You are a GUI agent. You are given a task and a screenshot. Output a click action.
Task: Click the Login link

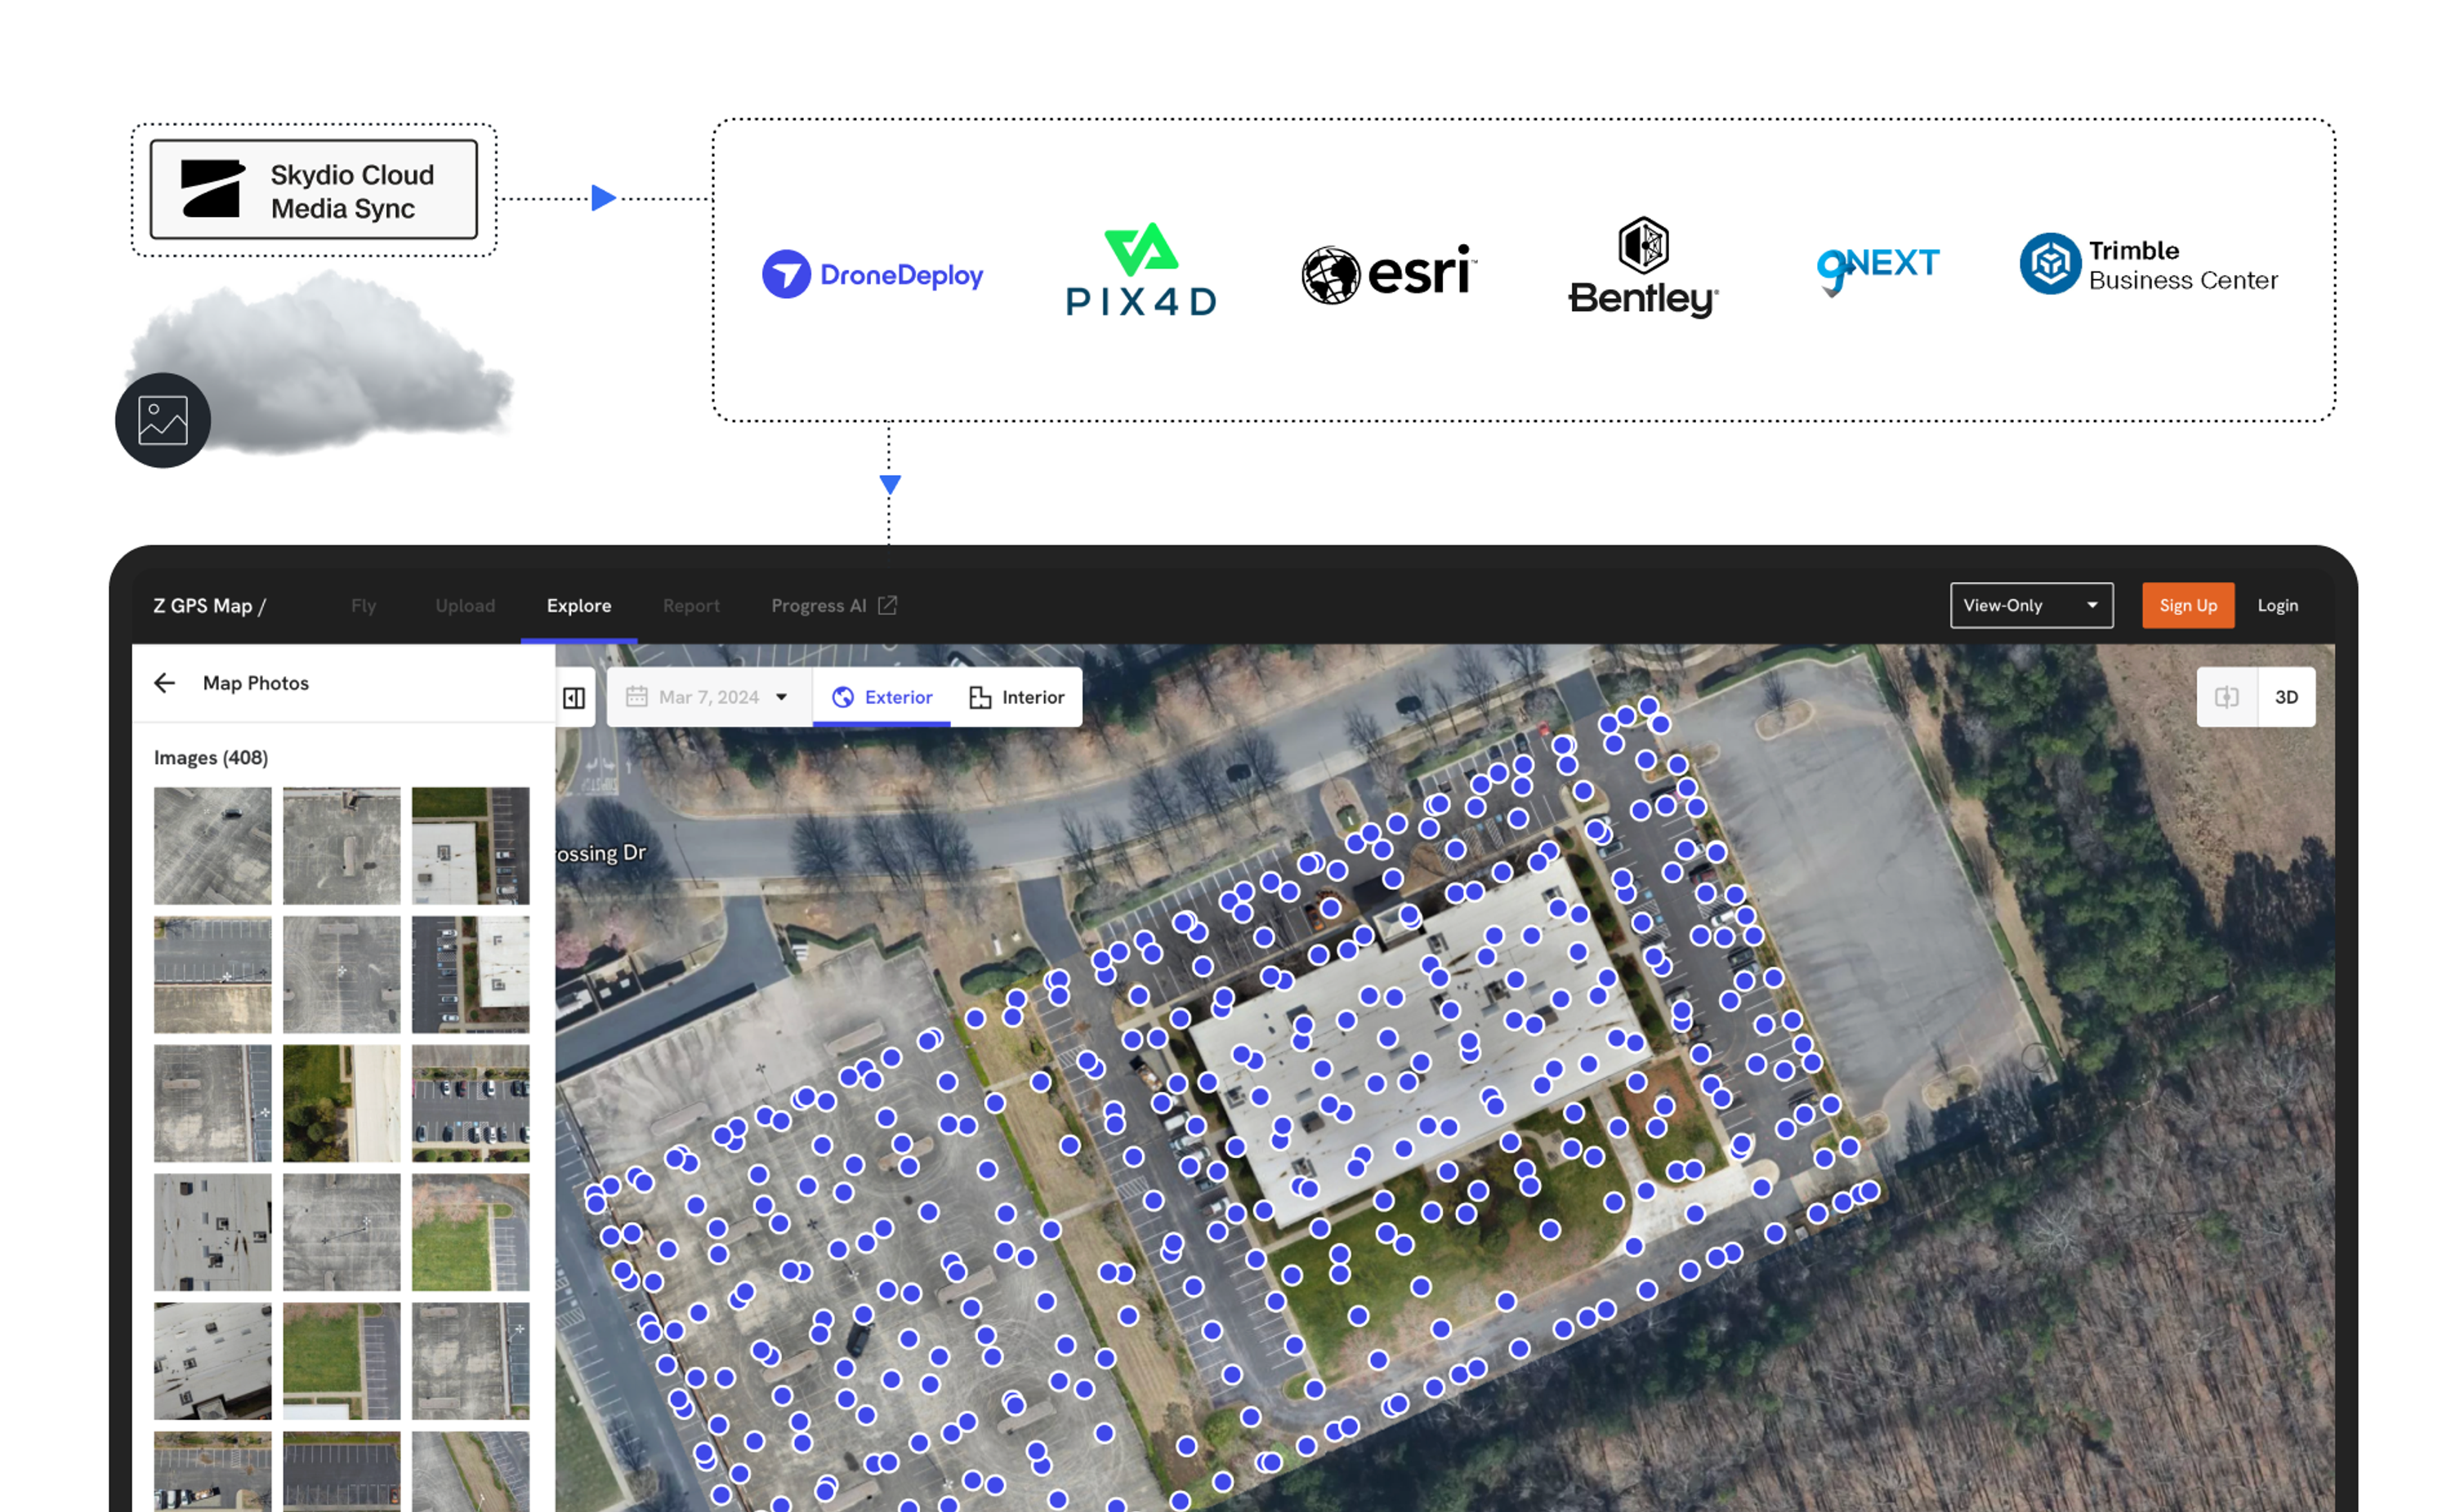(x=2277, y=605)
